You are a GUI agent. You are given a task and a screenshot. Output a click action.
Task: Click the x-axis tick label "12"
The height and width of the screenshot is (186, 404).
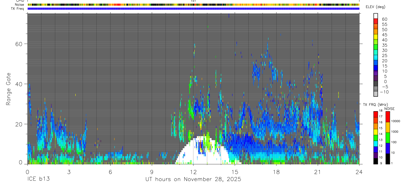(193, 172)
